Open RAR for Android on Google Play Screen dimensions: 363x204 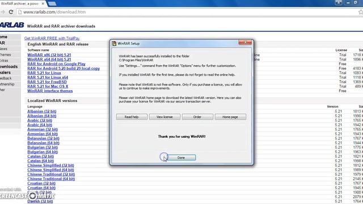[56, 64]
